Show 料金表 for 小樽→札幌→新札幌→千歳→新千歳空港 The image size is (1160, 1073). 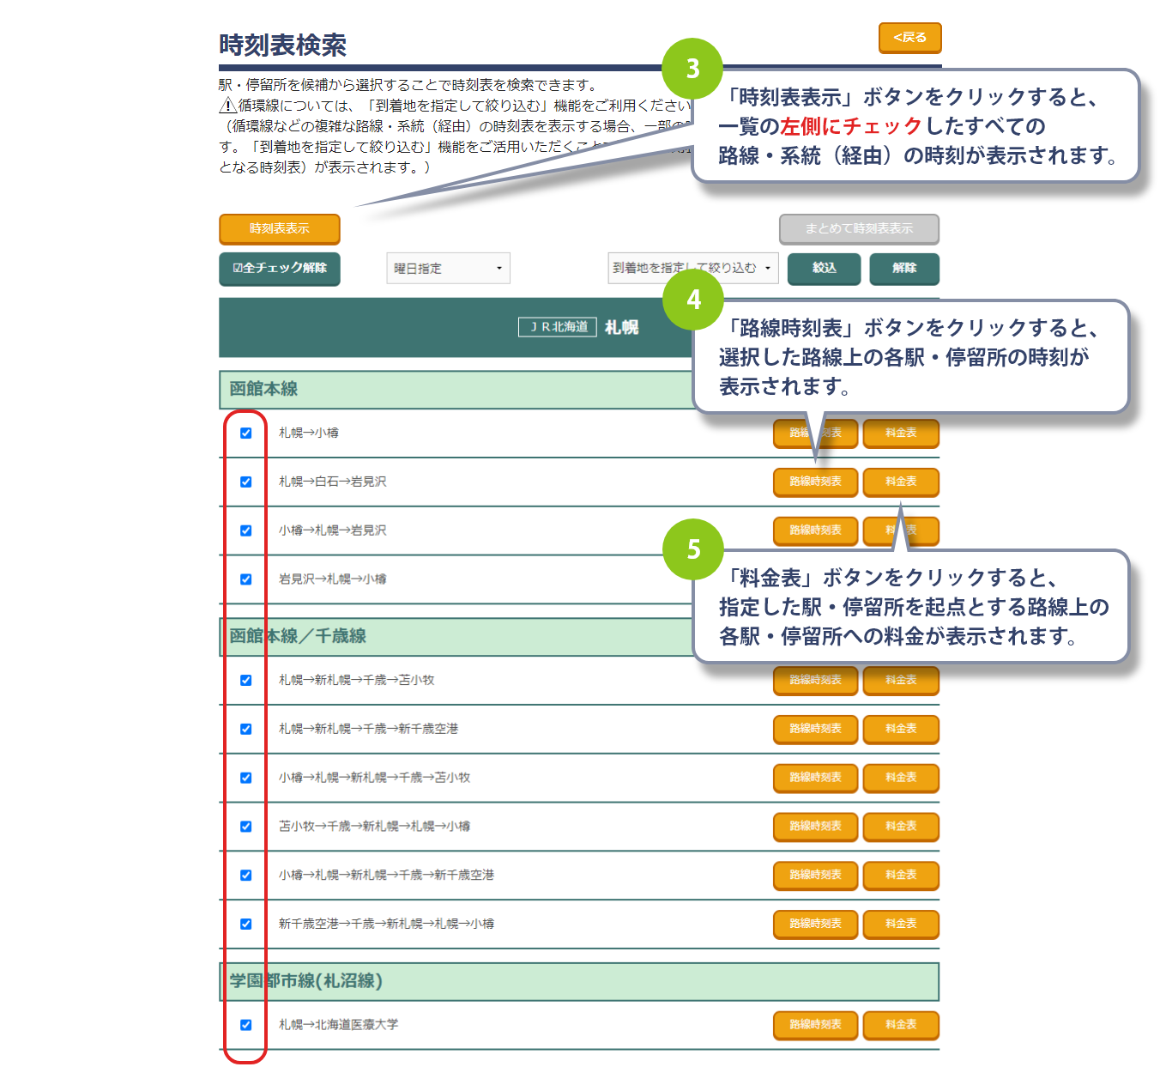(901, 876)
